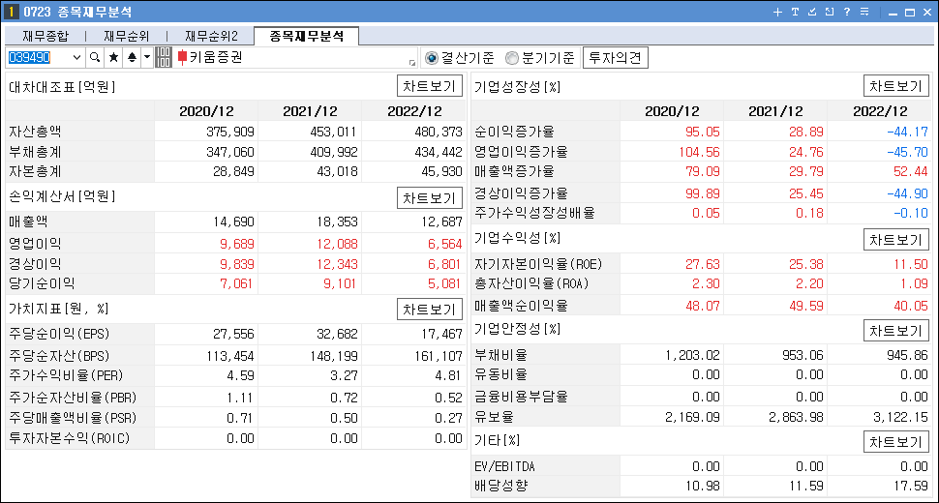Screen dimensions: 939x503
Task: Click the 자산총액 row label
Action: coord(35,132)
